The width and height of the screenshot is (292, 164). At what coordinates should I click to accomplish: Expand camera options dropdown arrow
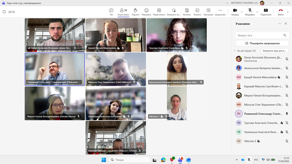point(242,12)
